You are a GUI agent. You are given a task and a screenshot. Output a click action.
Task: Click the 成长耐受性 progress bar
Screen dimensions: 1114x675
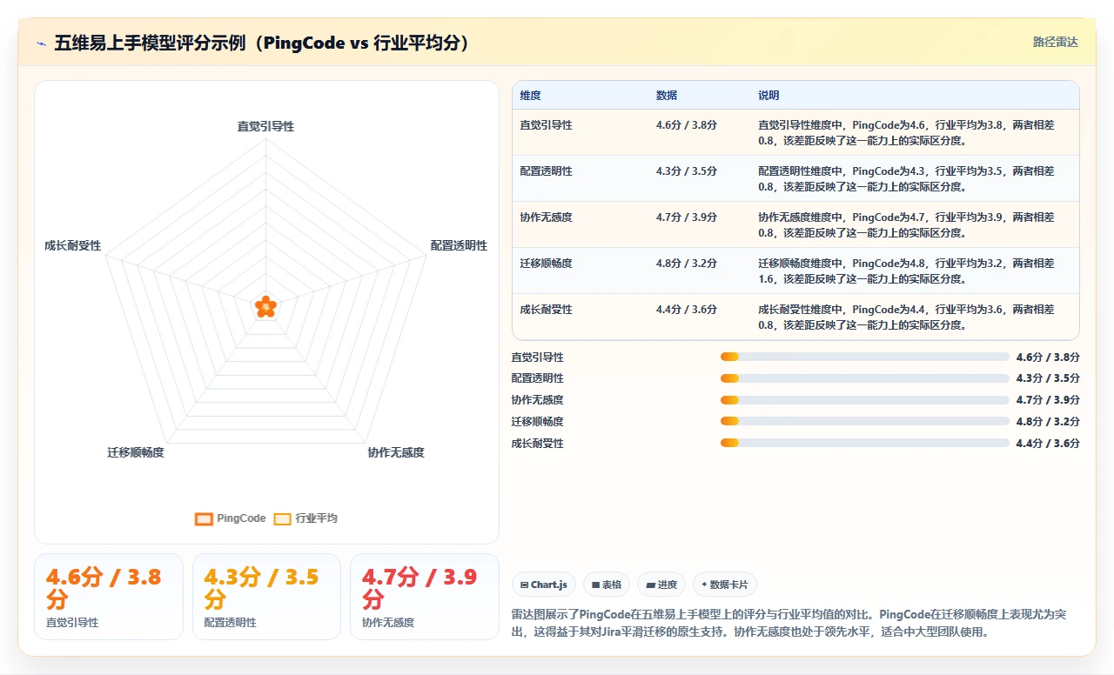(x=865, y=443)
